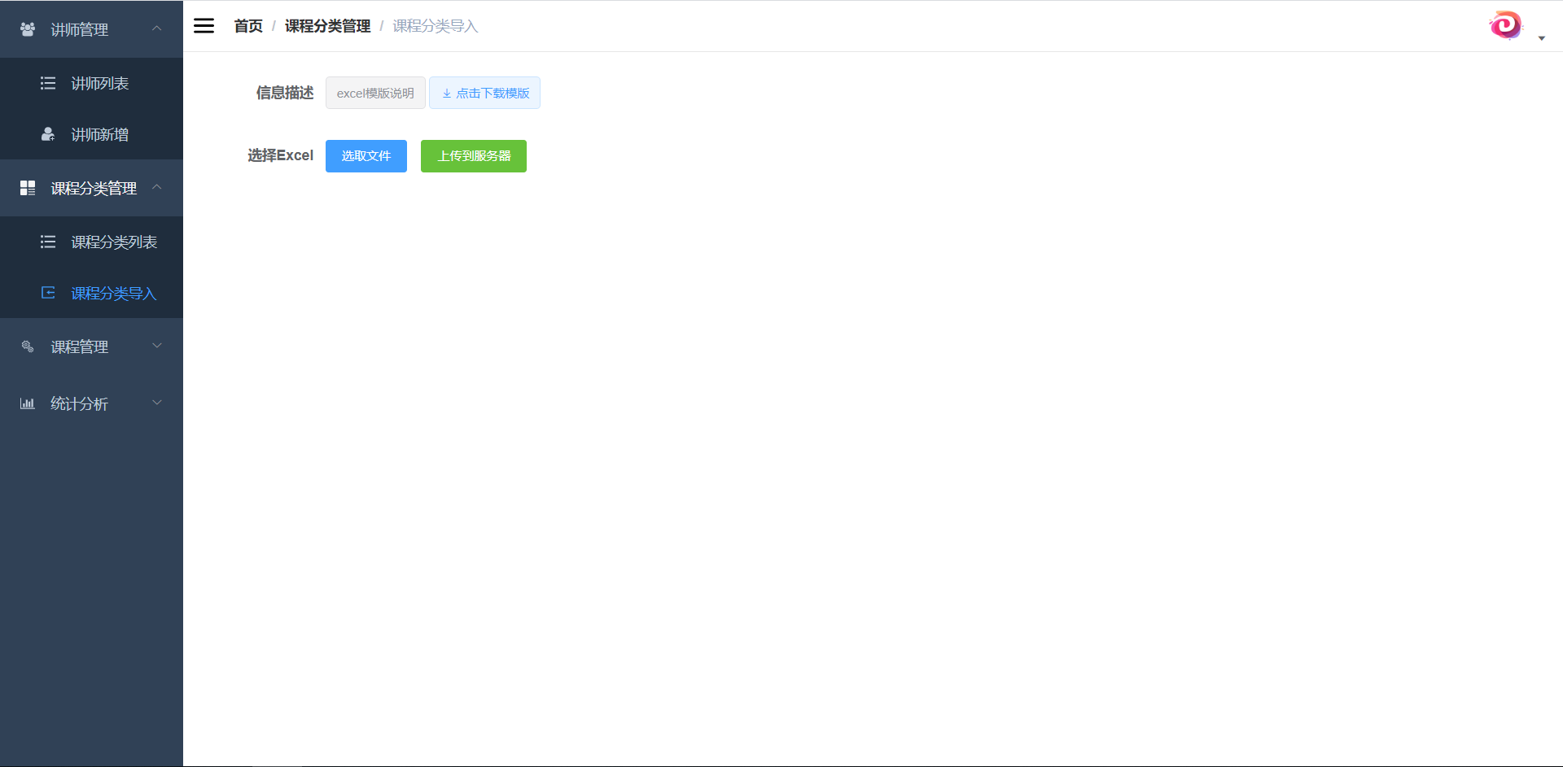Open the 课程分类列表 menu item

91,242
